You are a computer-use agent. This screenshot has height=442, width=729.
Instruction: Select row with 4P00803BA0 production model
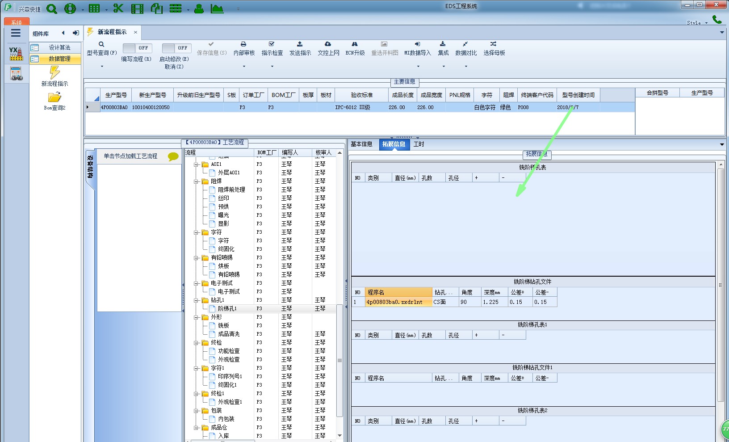point(360,107)
